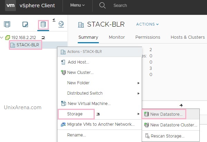Choose Rename... from context menu
Image resolution: width=207 pixels, height=142 pixels.
click(100, 135)
